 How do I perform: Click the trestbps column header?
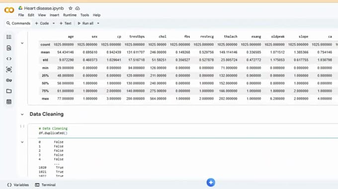coord(137,37)
